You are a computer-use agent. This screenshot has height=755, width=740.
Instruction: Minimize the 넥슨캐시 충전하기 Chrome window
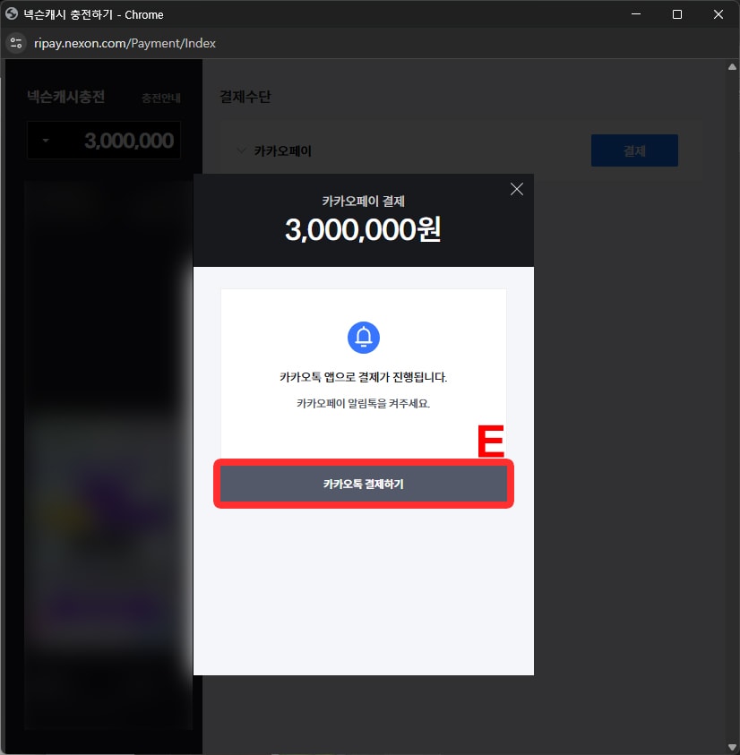636,14
